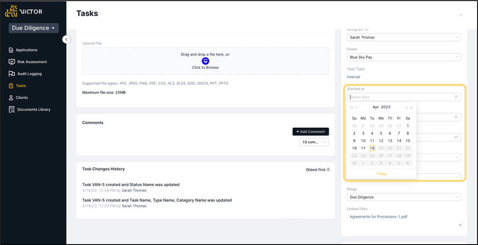Open the Stage Due Diligence dropdown

pos(404,197)
